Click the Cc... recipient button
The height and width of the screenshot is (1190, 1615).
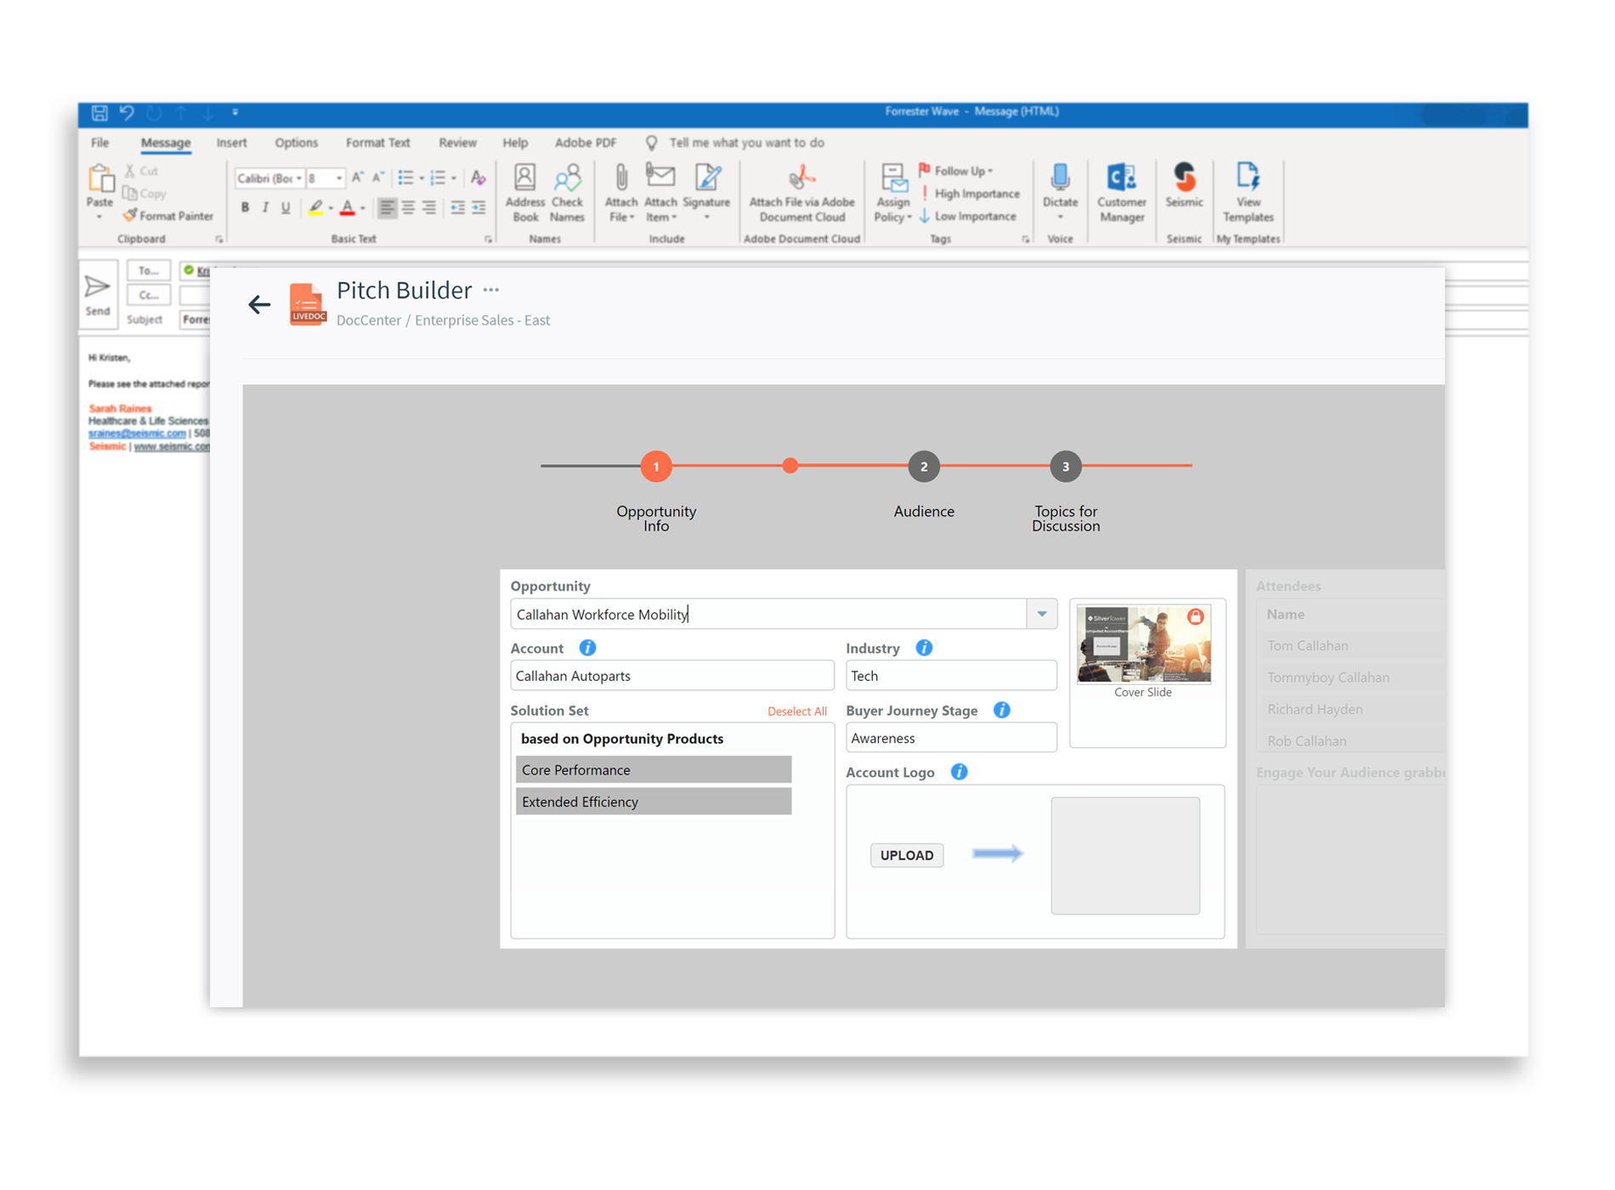149,295
